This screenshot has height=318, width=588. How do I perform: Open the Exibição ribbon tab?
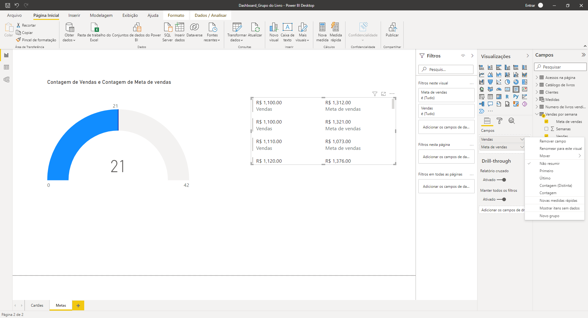130,15
